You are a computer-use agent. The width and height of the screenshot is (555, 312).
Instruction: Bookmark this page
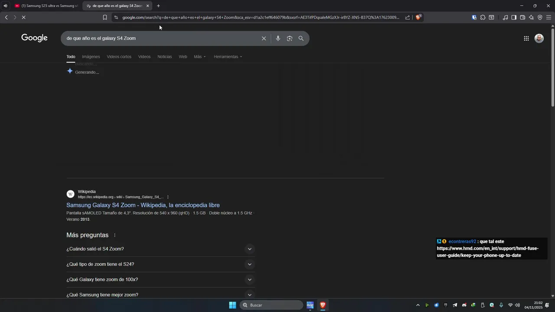(105, 17)
